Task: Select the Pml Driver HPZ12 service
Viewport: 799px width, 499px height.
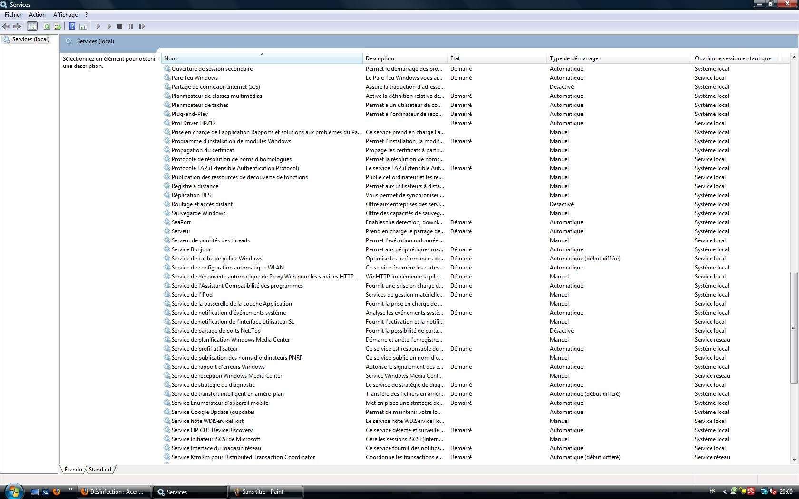Action: pyautogui.click(x=194, y=123)
